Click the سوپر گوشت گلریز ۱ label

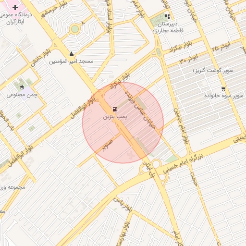212,70
